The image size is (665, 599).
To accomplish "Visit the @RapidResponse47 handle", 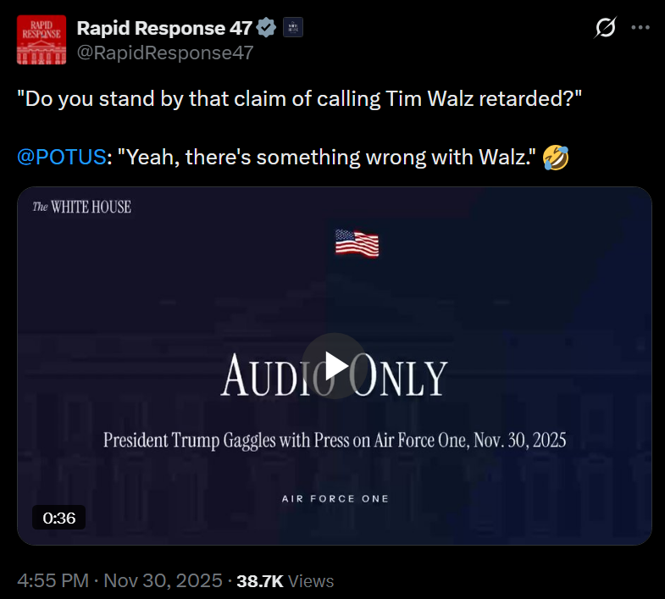I will click(165, 53).
